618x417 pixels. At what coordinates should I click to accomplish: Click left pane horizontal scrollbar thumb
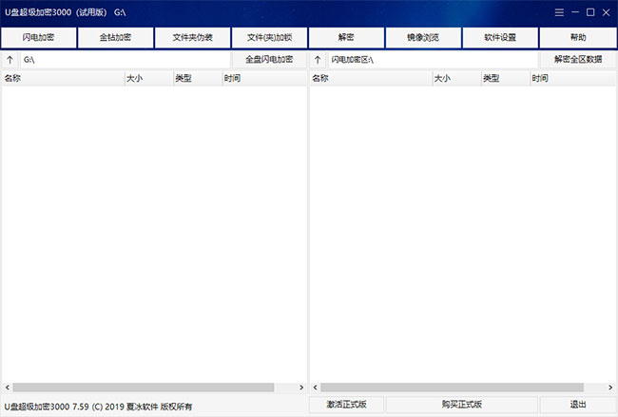pos(144,388)
